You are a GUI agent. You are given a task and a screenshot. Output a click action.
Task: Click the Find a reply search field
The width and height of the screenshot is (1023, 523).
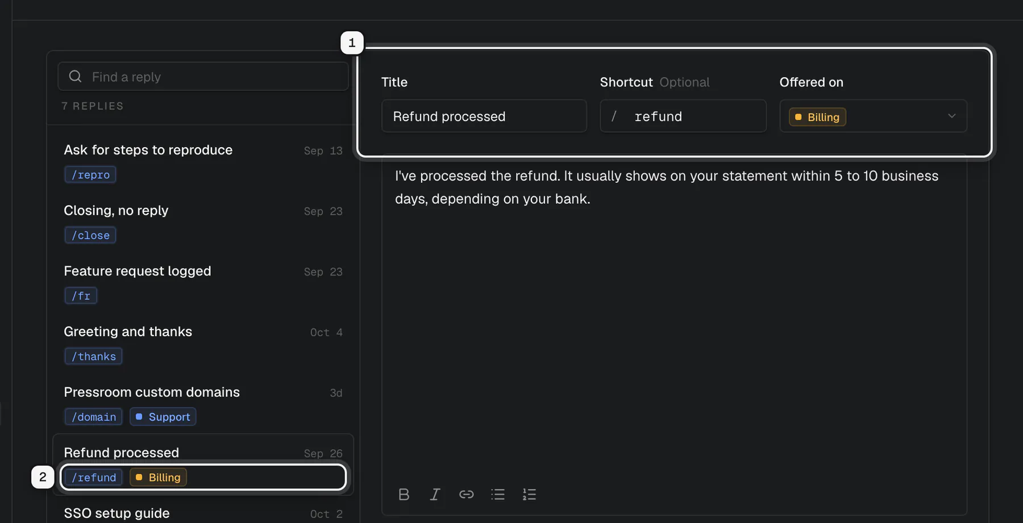(203, 77)
